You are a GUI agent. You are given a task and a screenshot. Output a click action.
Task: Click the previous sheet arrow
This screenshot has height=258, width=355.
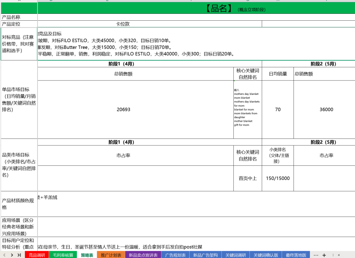(5, 255)
